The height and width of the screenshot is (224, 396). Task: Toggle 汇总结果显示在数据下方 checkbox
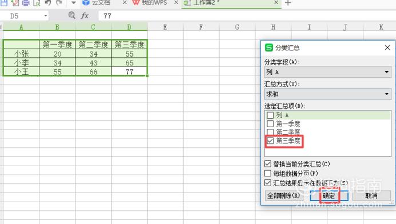tap(268, 183)
